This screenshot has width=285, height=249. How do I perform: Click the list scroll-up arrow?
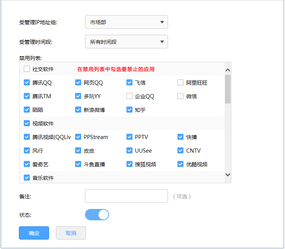[x=228, y=70]
